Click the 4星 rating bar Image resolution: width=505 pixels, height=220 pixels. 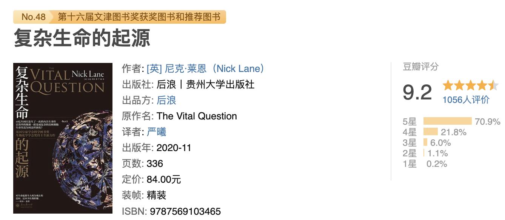click(430, 132)
